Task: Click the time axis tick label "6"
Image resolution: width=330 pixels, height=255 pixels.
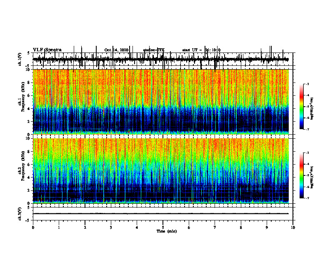Action: (189, 227)
